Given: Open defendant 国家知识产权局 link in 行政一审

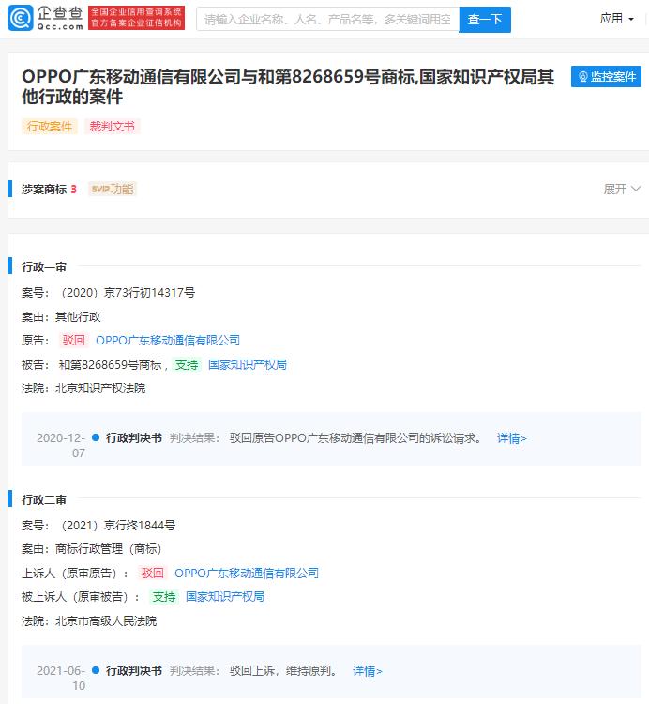Looking at the screenshot, I should (x=248, y=364).
